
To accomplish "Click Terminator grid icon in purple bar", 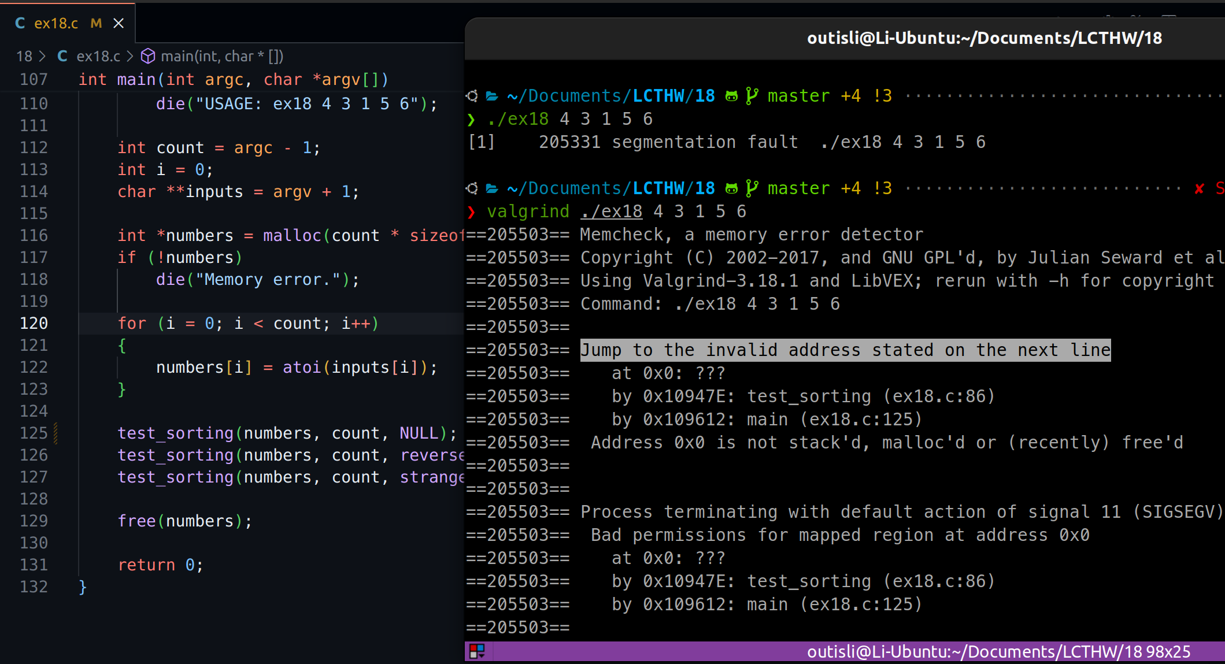I will pyautogui.click(x=477, y=651).
